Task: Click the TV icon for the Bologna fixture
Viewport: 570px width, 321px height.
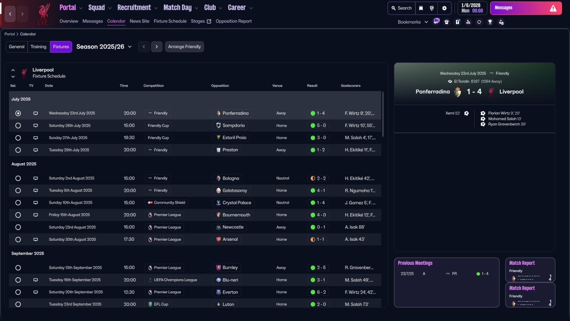Action: (x=36, y=178)
